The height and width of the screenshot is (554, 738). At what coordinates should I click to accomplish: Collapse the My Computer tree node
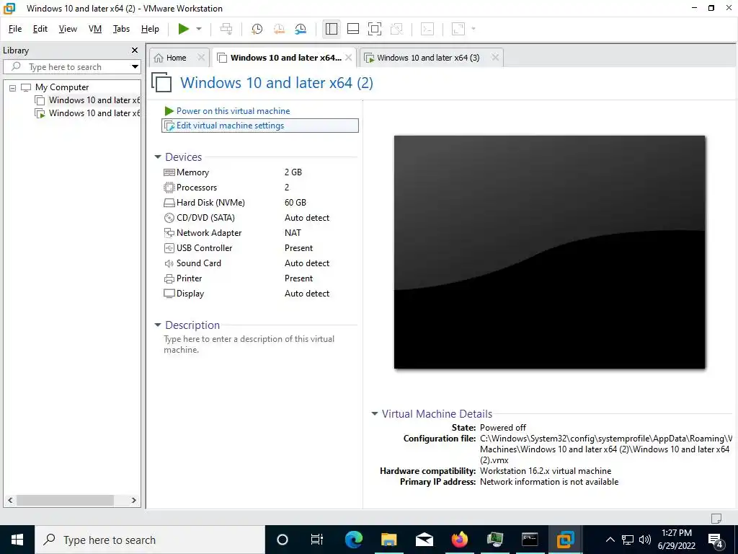pyautogui.click(x=13, y=87)
